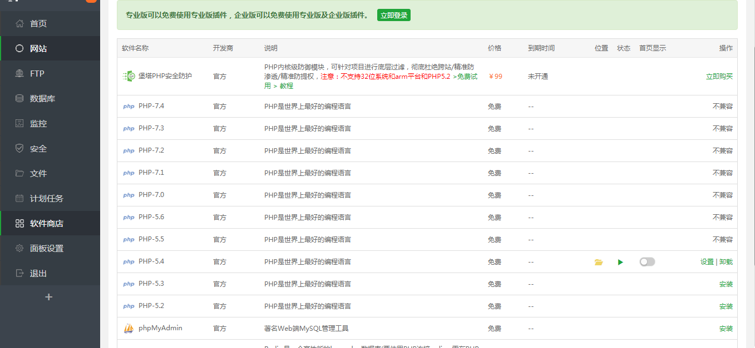Click the calendar icon beside 计划任务
The image size is (755, 348).
click(19, 198)
